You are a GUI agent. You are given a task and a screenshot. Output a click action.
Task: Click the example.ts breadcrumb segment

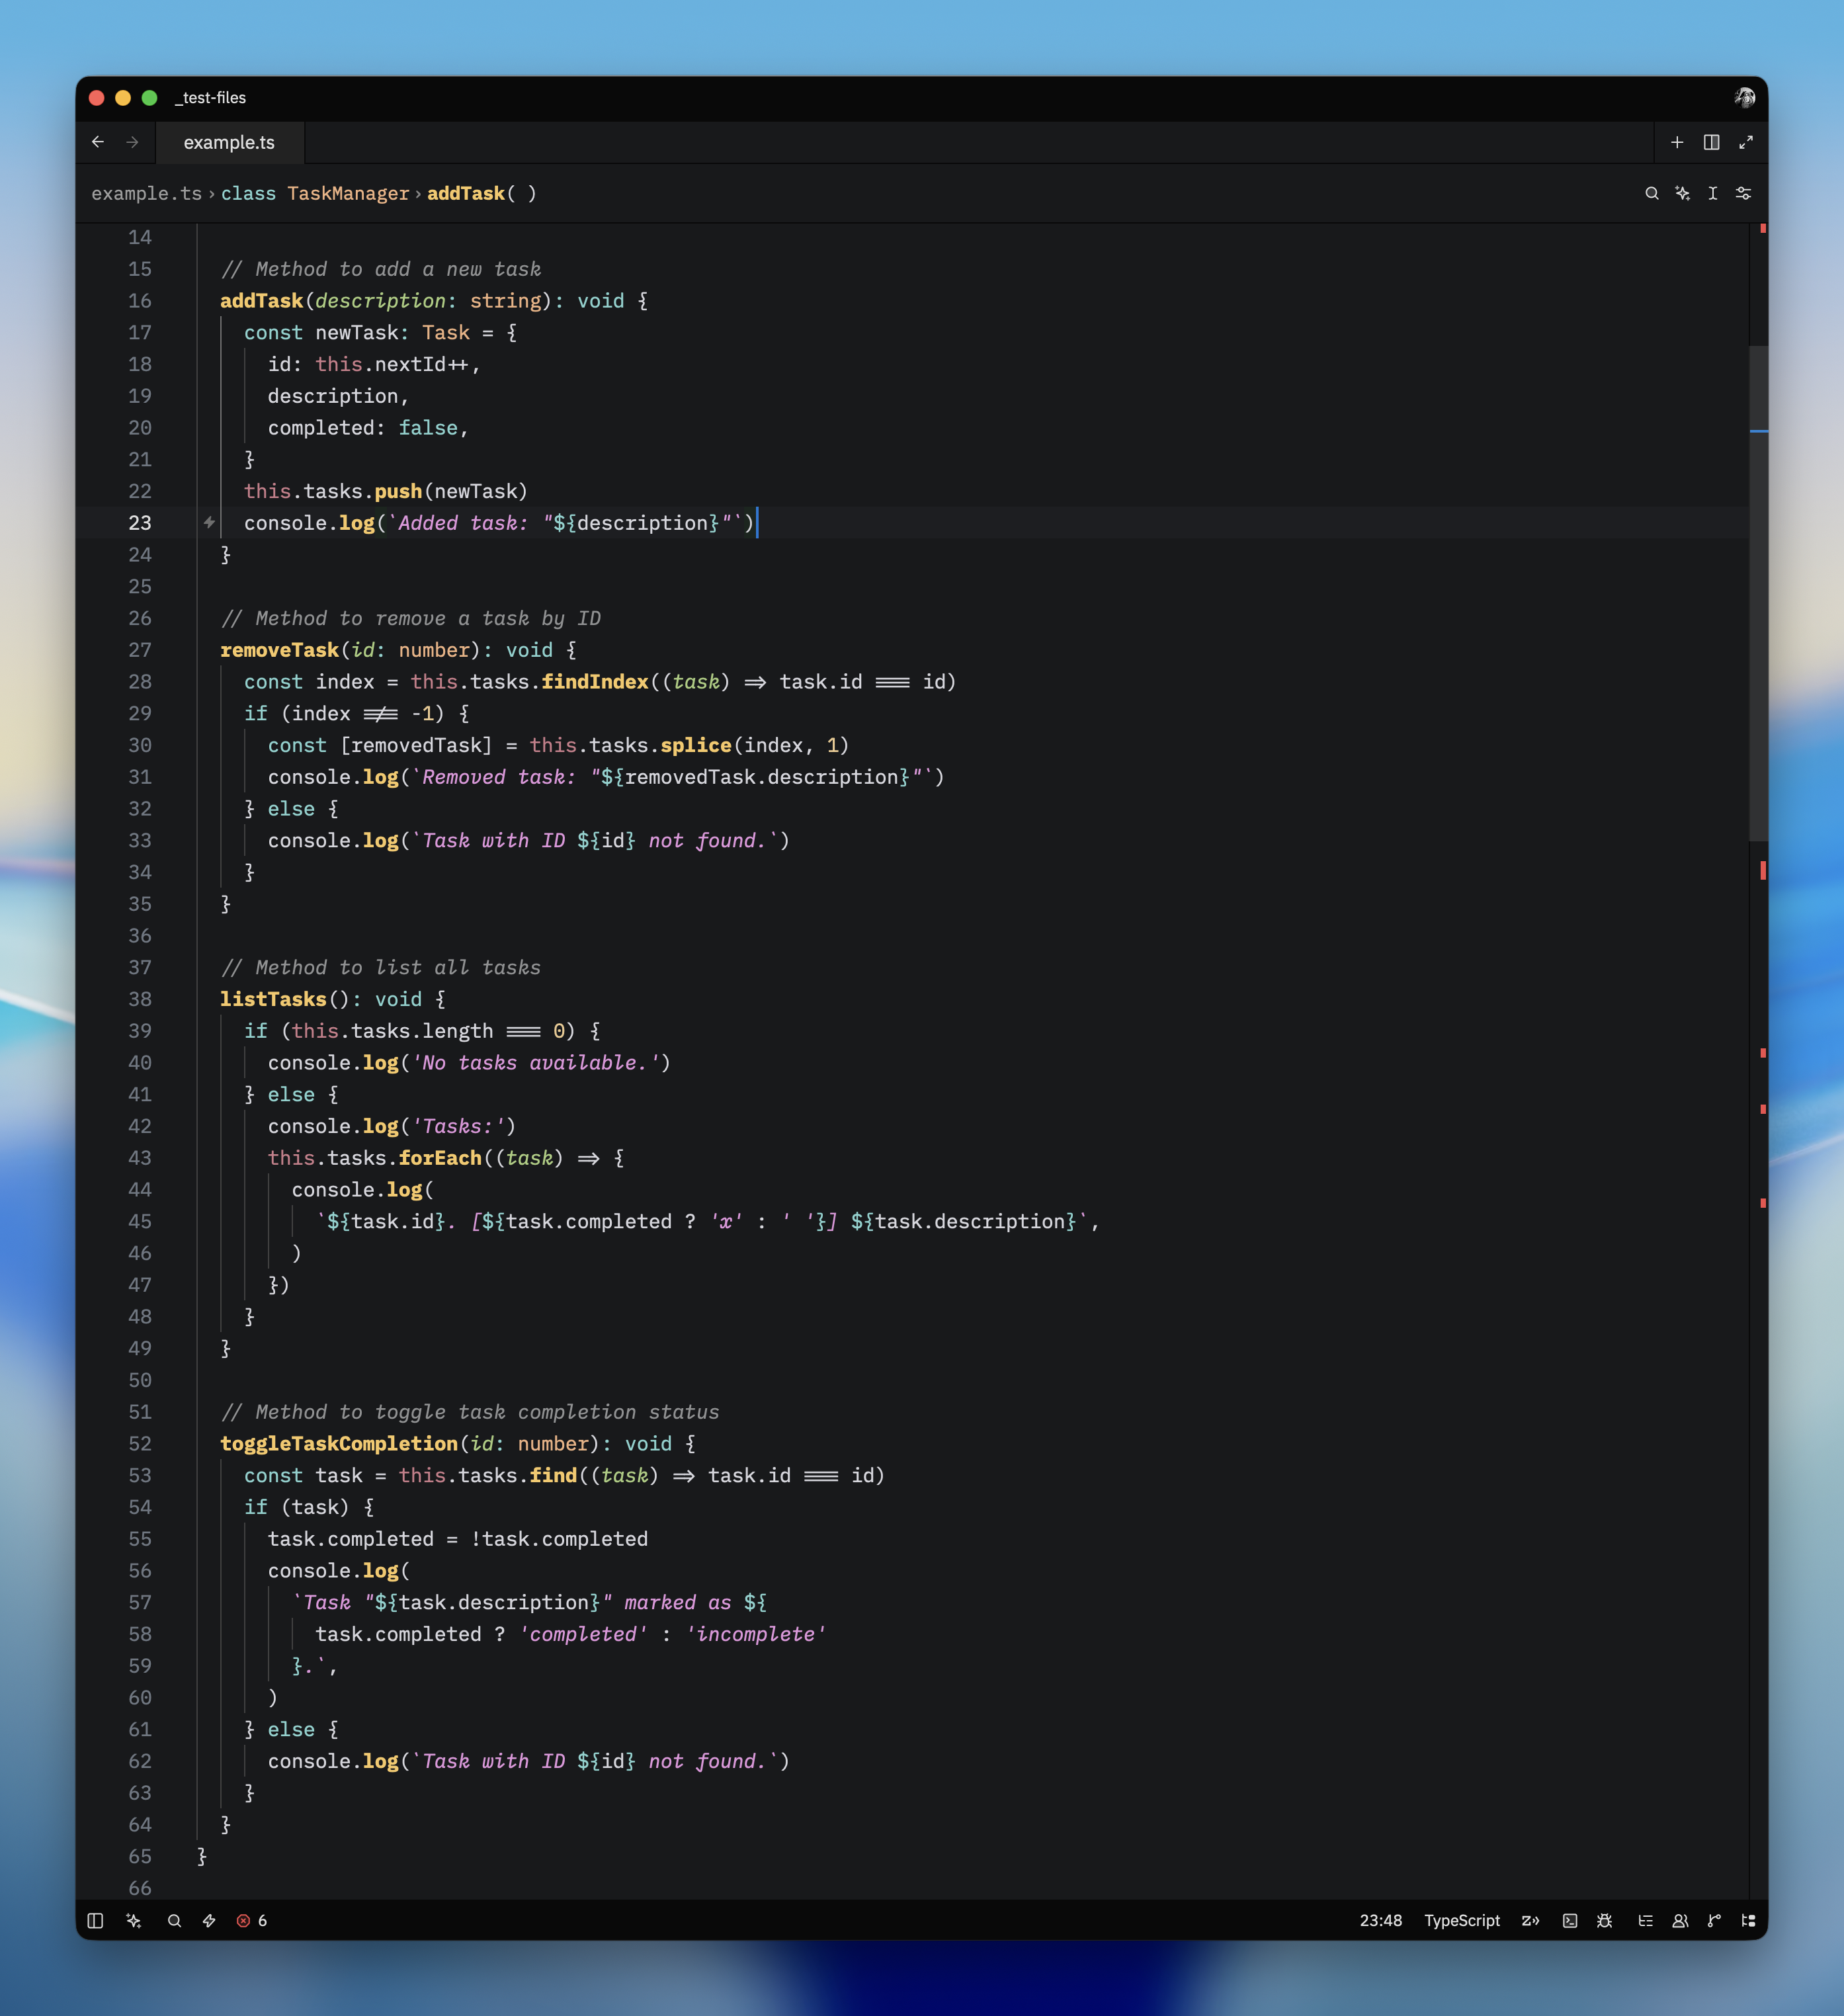pos(146,193)
